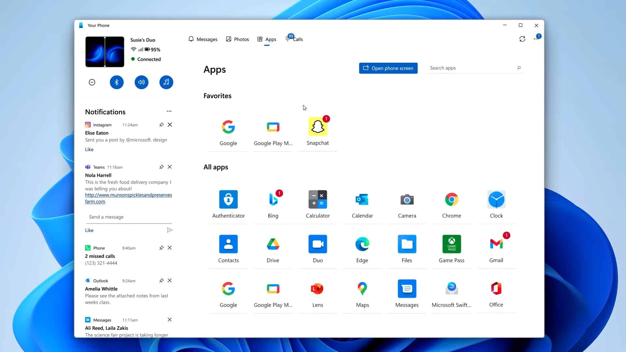Screen dimensions: 626x352
Task: Pin the Instagram notification
Action: (x=161, y=125)
